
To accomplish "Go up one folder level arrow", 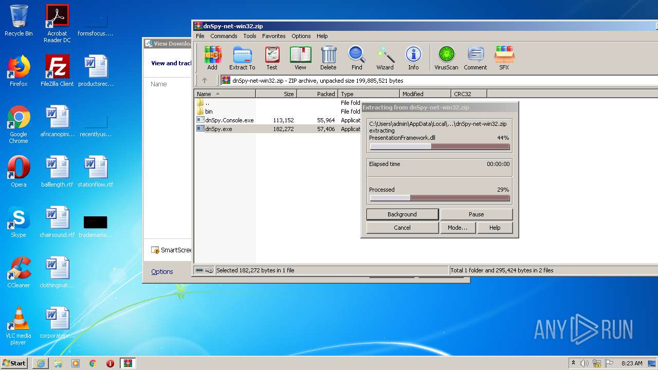I will click(x=205, y=80).
